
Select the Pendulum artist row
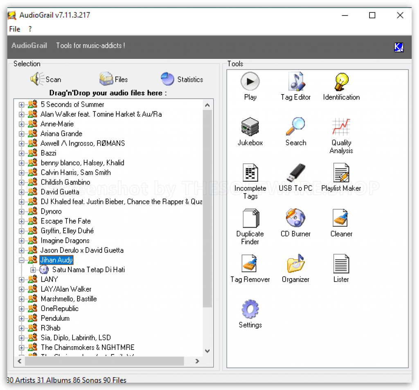[x=55, y=319]
